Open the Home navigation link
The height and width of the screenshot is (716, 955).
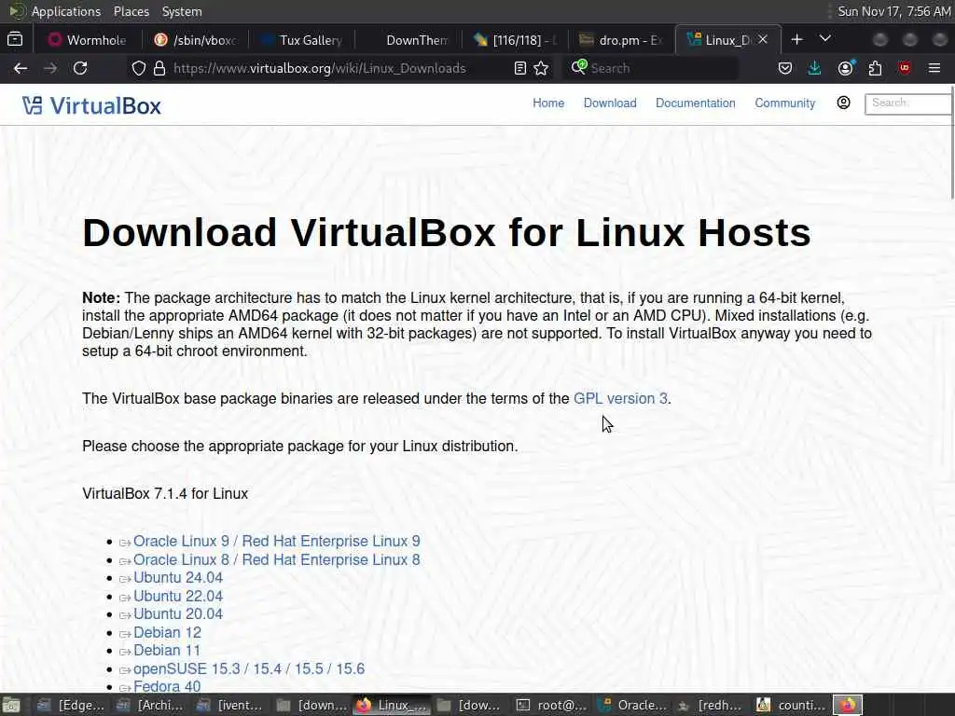[x=548, y=103]
